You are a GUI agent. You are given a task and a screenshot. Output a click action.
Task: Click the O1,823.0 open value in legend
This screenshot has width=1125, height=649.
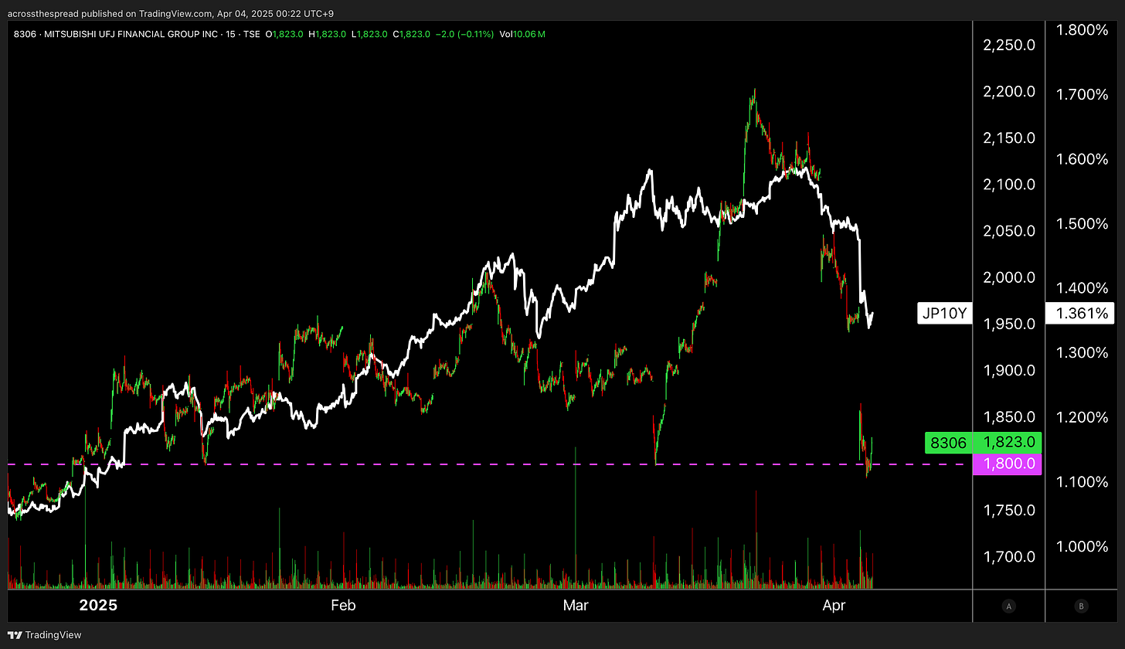tap(284, 34)
